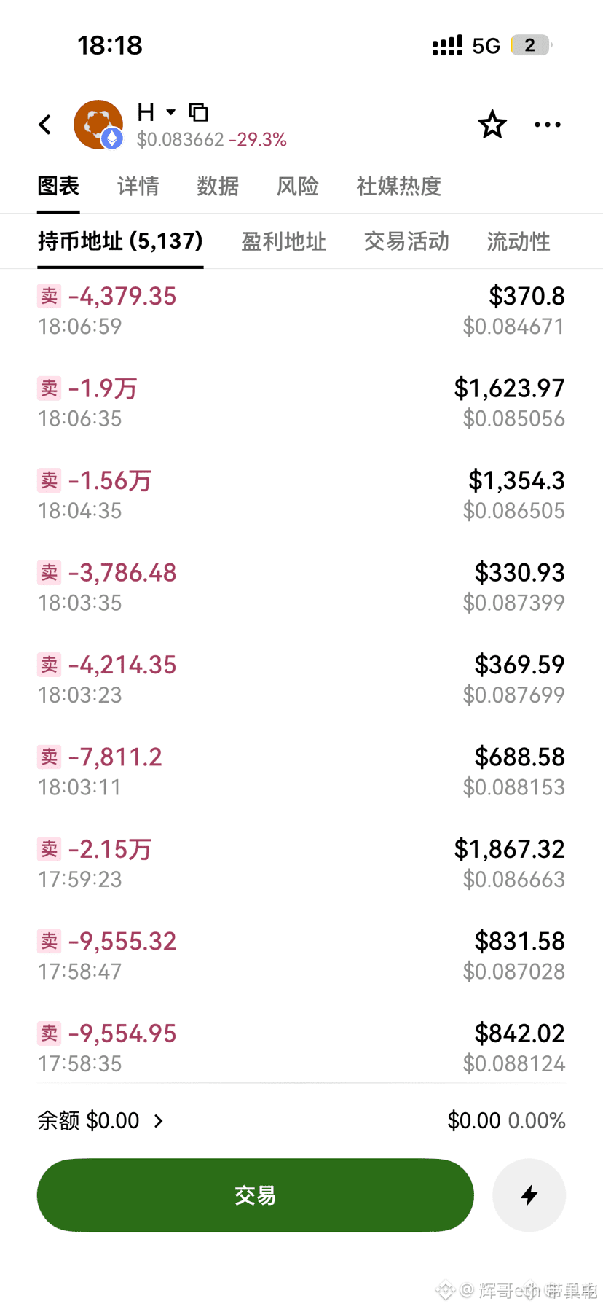The image size is (603, 1309).
Task: Copy the token address with the copy icon
Action: (199, 112)
